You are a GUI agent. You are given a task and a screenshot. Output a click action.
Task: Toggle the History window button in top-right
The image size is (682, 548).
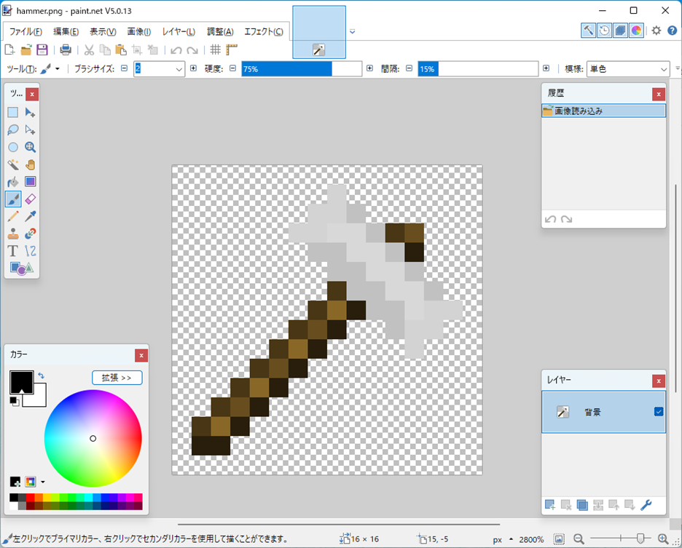pos(604,31)
